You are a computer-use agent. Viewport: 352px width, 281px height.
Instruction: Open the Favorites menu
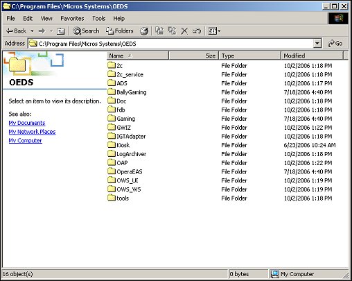coord(72,18)
